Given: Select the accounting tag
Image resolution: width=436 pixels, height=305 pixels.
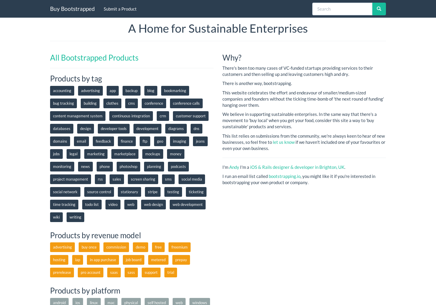Looking at the screenshot, I should coord(62,91).
